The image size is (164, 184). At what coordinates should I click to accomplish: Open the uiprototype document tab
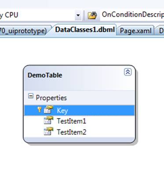(23, 31)
